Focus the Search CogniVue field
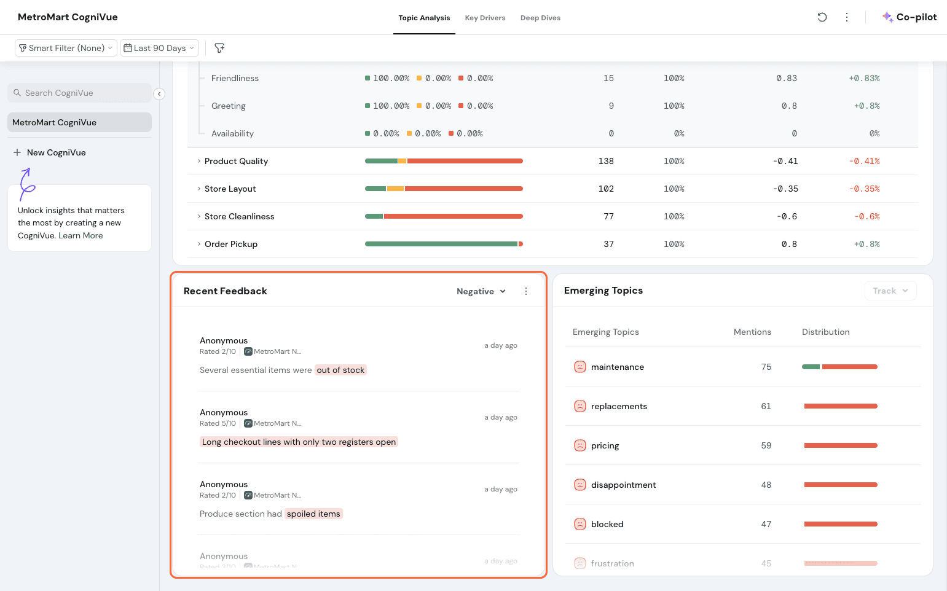 (x=80, y=93)
